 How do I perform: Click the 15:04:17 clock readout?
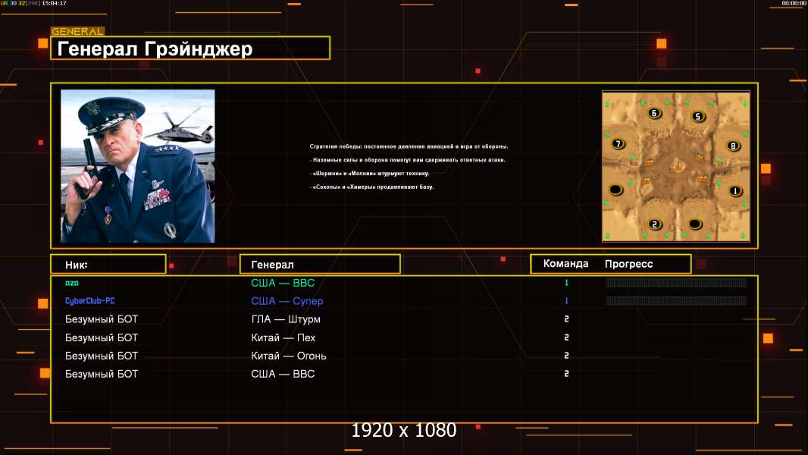tap(54, 3)
